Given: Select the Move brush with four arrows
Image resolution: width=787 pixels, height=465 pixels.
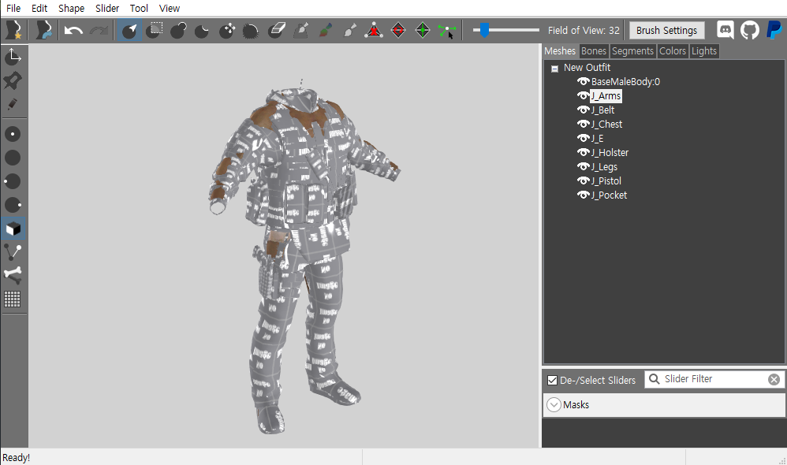Looking at the screenshot, I should pos(227,31).
